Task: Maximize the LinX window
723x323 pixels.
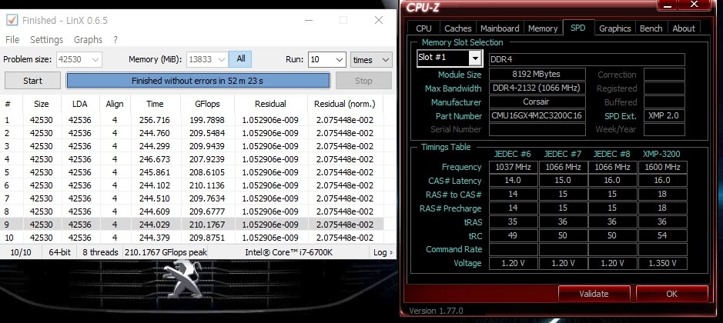Action: tap(343, 20)
